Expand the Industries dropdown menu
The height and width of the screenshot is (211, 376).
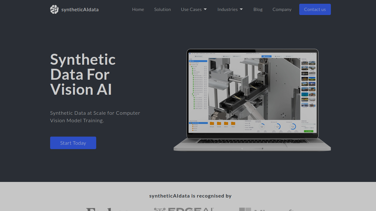230,9
